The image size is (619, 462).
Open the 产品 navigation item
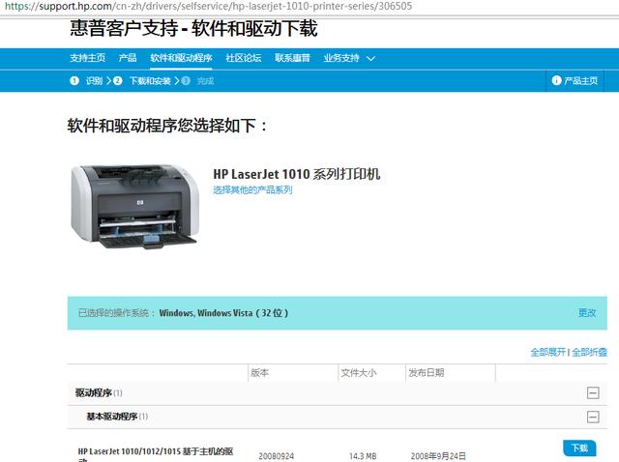point(128,58)
